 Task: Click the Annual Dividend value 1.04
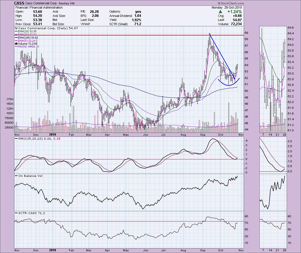tap(138, 16)
